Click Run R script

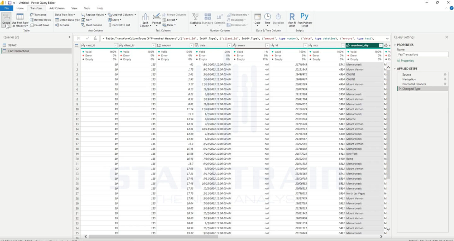292,20
